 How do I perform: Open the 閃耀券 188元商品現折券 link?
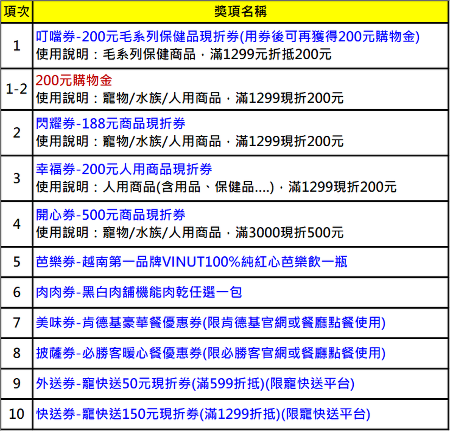pos(110,124)
